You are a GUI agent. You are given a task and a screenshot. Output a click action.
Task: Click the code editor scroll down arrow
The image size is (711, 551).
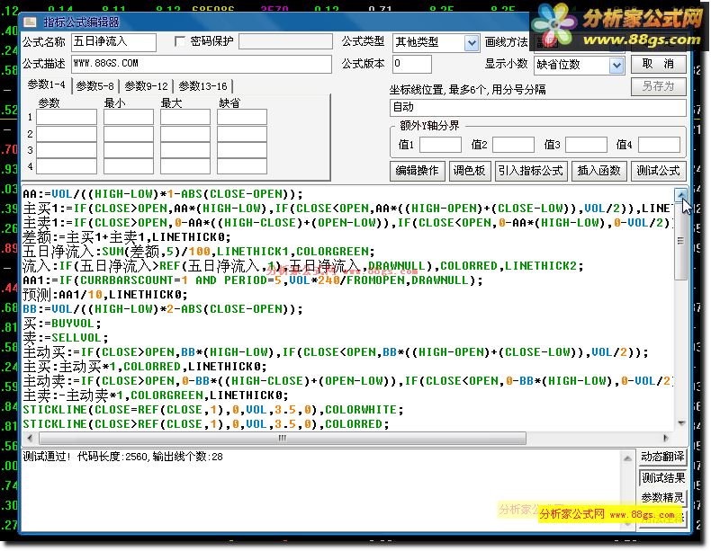(x=680, y=422)
